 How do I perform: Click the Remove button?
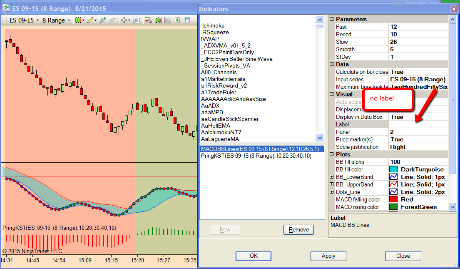click(x=298, y=230)
